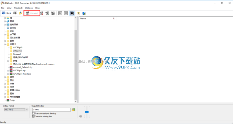Click the 库 library folder icon
Screen dimensions: 233x125
coord(8,18)
